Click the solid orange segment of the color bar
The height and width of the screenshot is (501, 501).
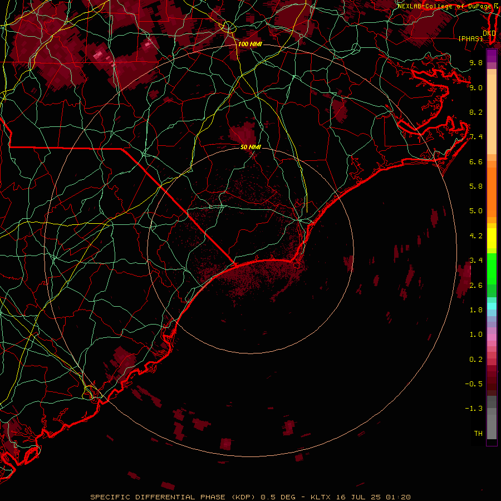[x=492, y=191]
